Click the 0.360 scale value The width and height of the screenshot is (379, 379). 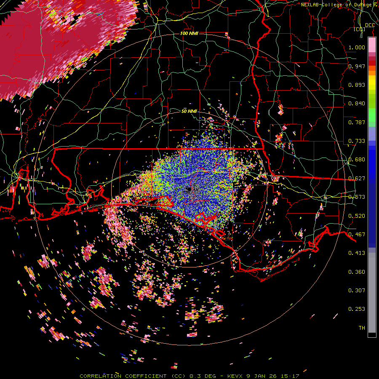[357, 272]
